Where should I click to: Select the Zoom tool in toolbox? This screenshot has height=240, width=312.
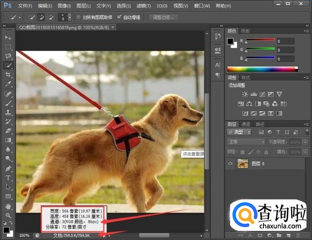(x=8, y=215)
